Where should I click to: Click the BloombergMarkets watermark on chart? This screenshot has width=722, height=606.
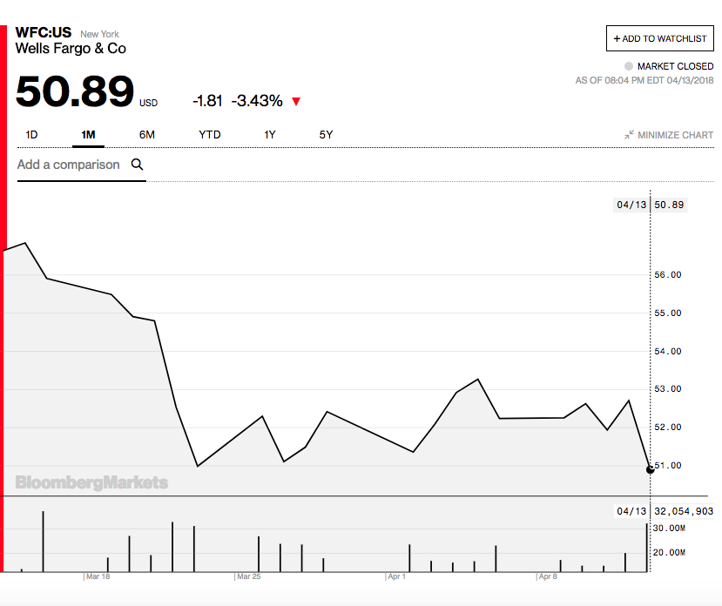[91, 482]
